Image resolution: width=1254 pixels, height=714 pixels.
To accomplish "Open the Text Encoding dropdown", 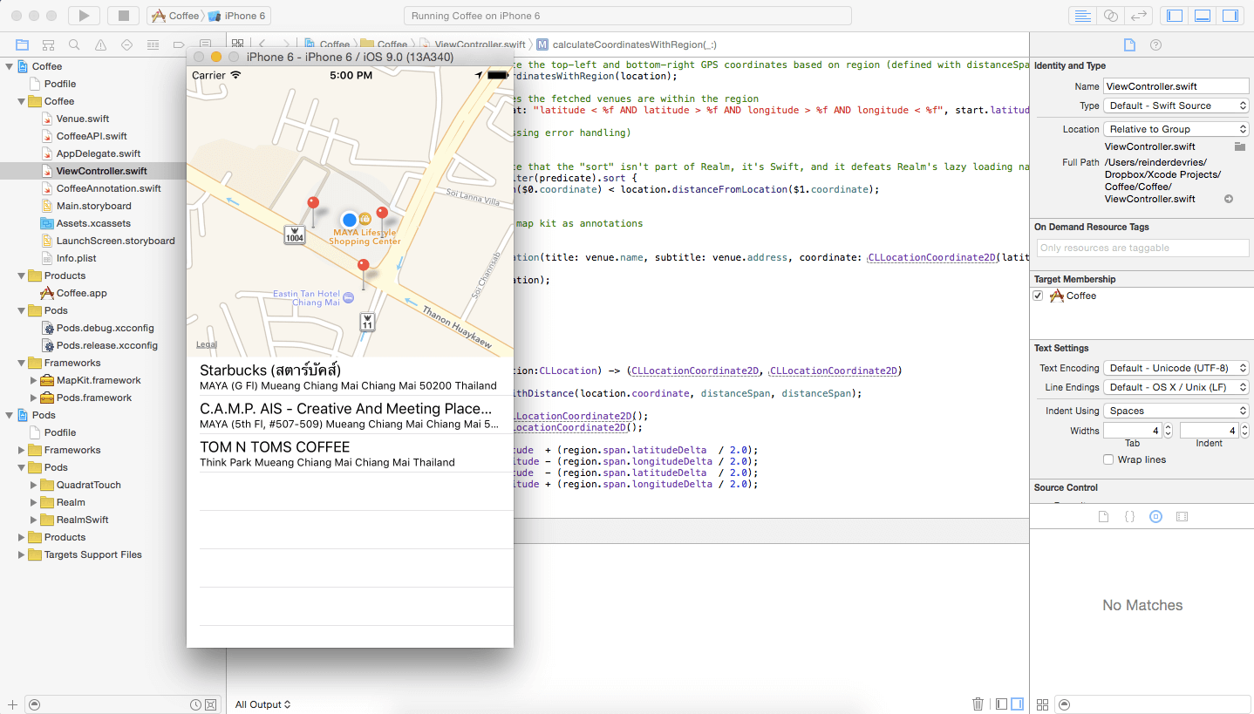I will click(x=1176, y=368).
